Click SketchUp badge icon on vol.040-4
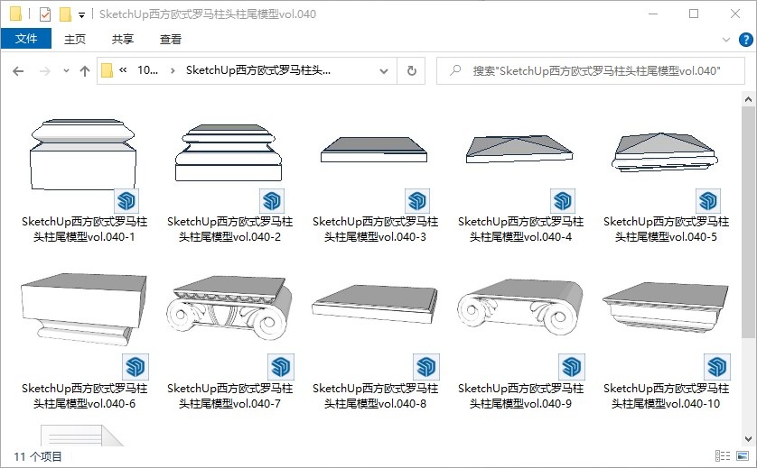 pyautogui.click(x=563, y=200)
